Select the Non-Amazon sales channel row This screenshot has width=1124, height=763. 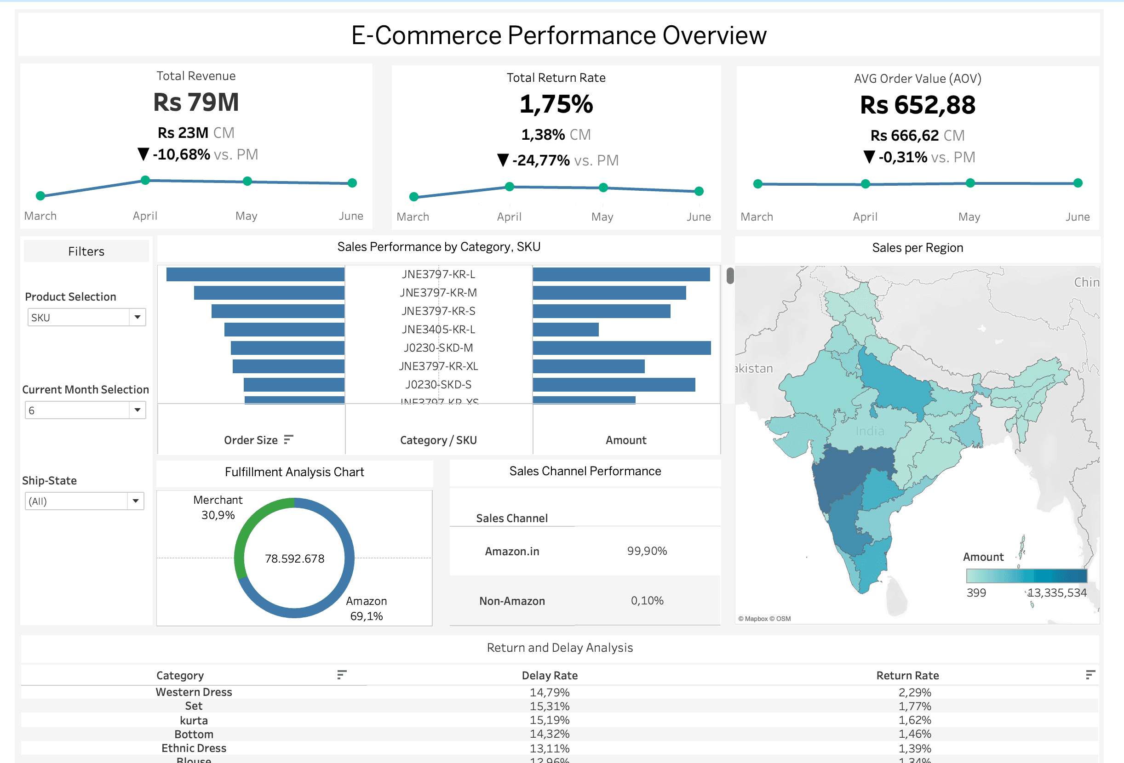[512, 601]
